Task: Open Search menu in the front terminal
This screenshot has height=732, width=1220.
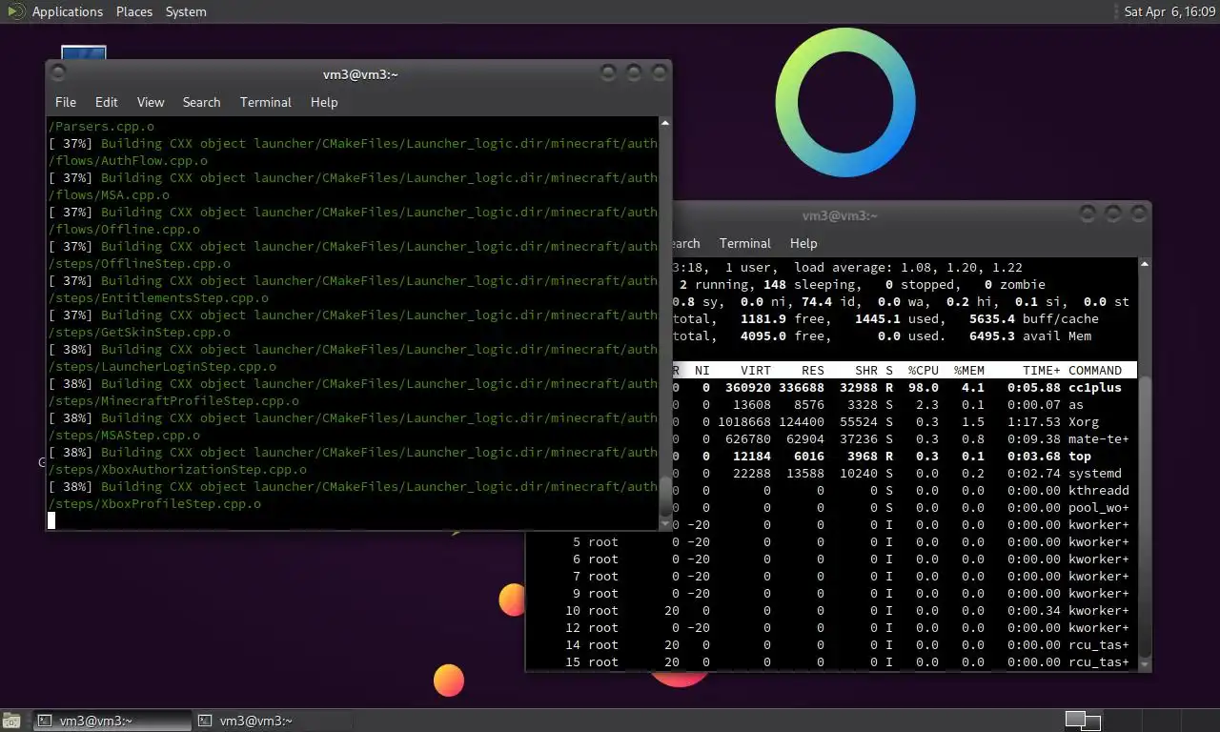Action: 201,102
